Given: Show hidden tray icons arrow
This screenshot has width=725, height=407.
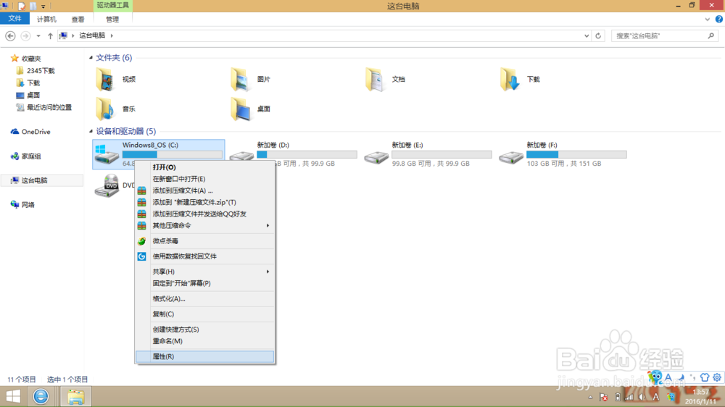Looking at the screenshot, I should [x=590, y=397].
